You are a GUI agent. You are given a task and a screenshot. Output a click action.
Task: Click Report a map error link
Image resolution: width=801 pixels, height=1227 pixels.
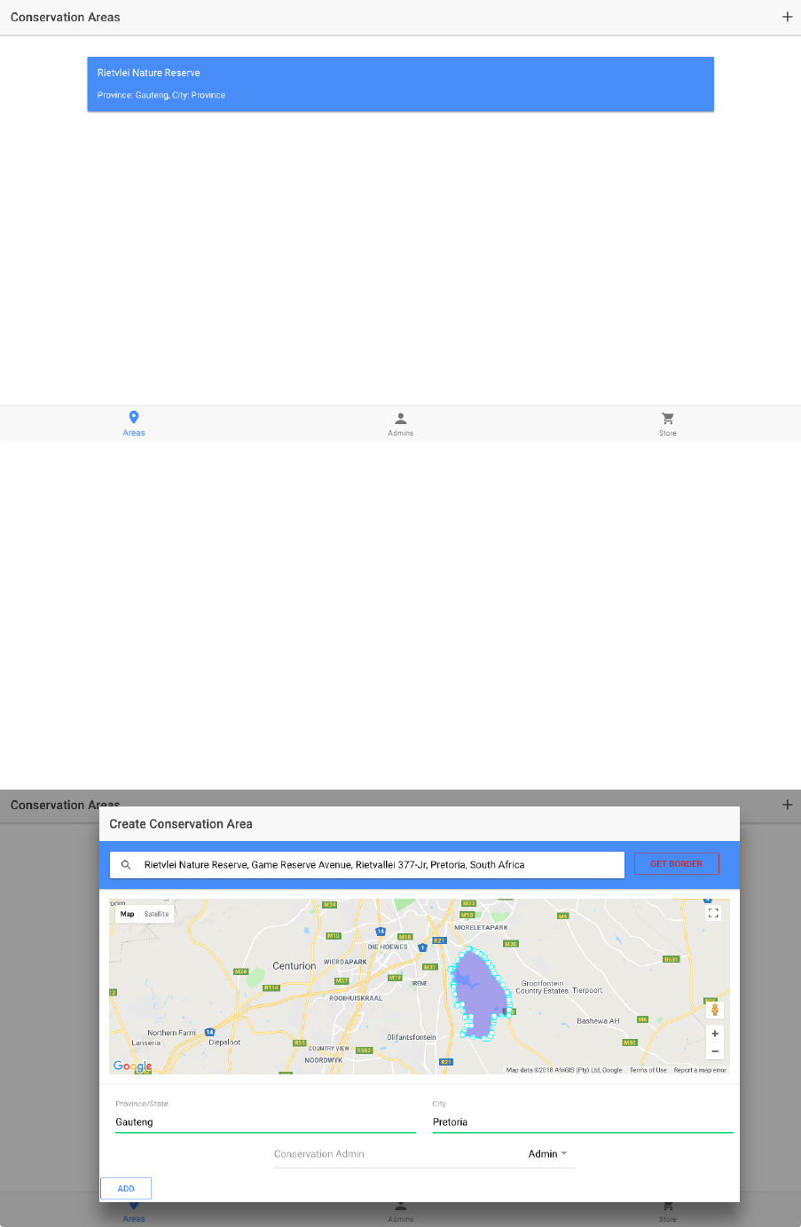click(x=700, y=1070)
